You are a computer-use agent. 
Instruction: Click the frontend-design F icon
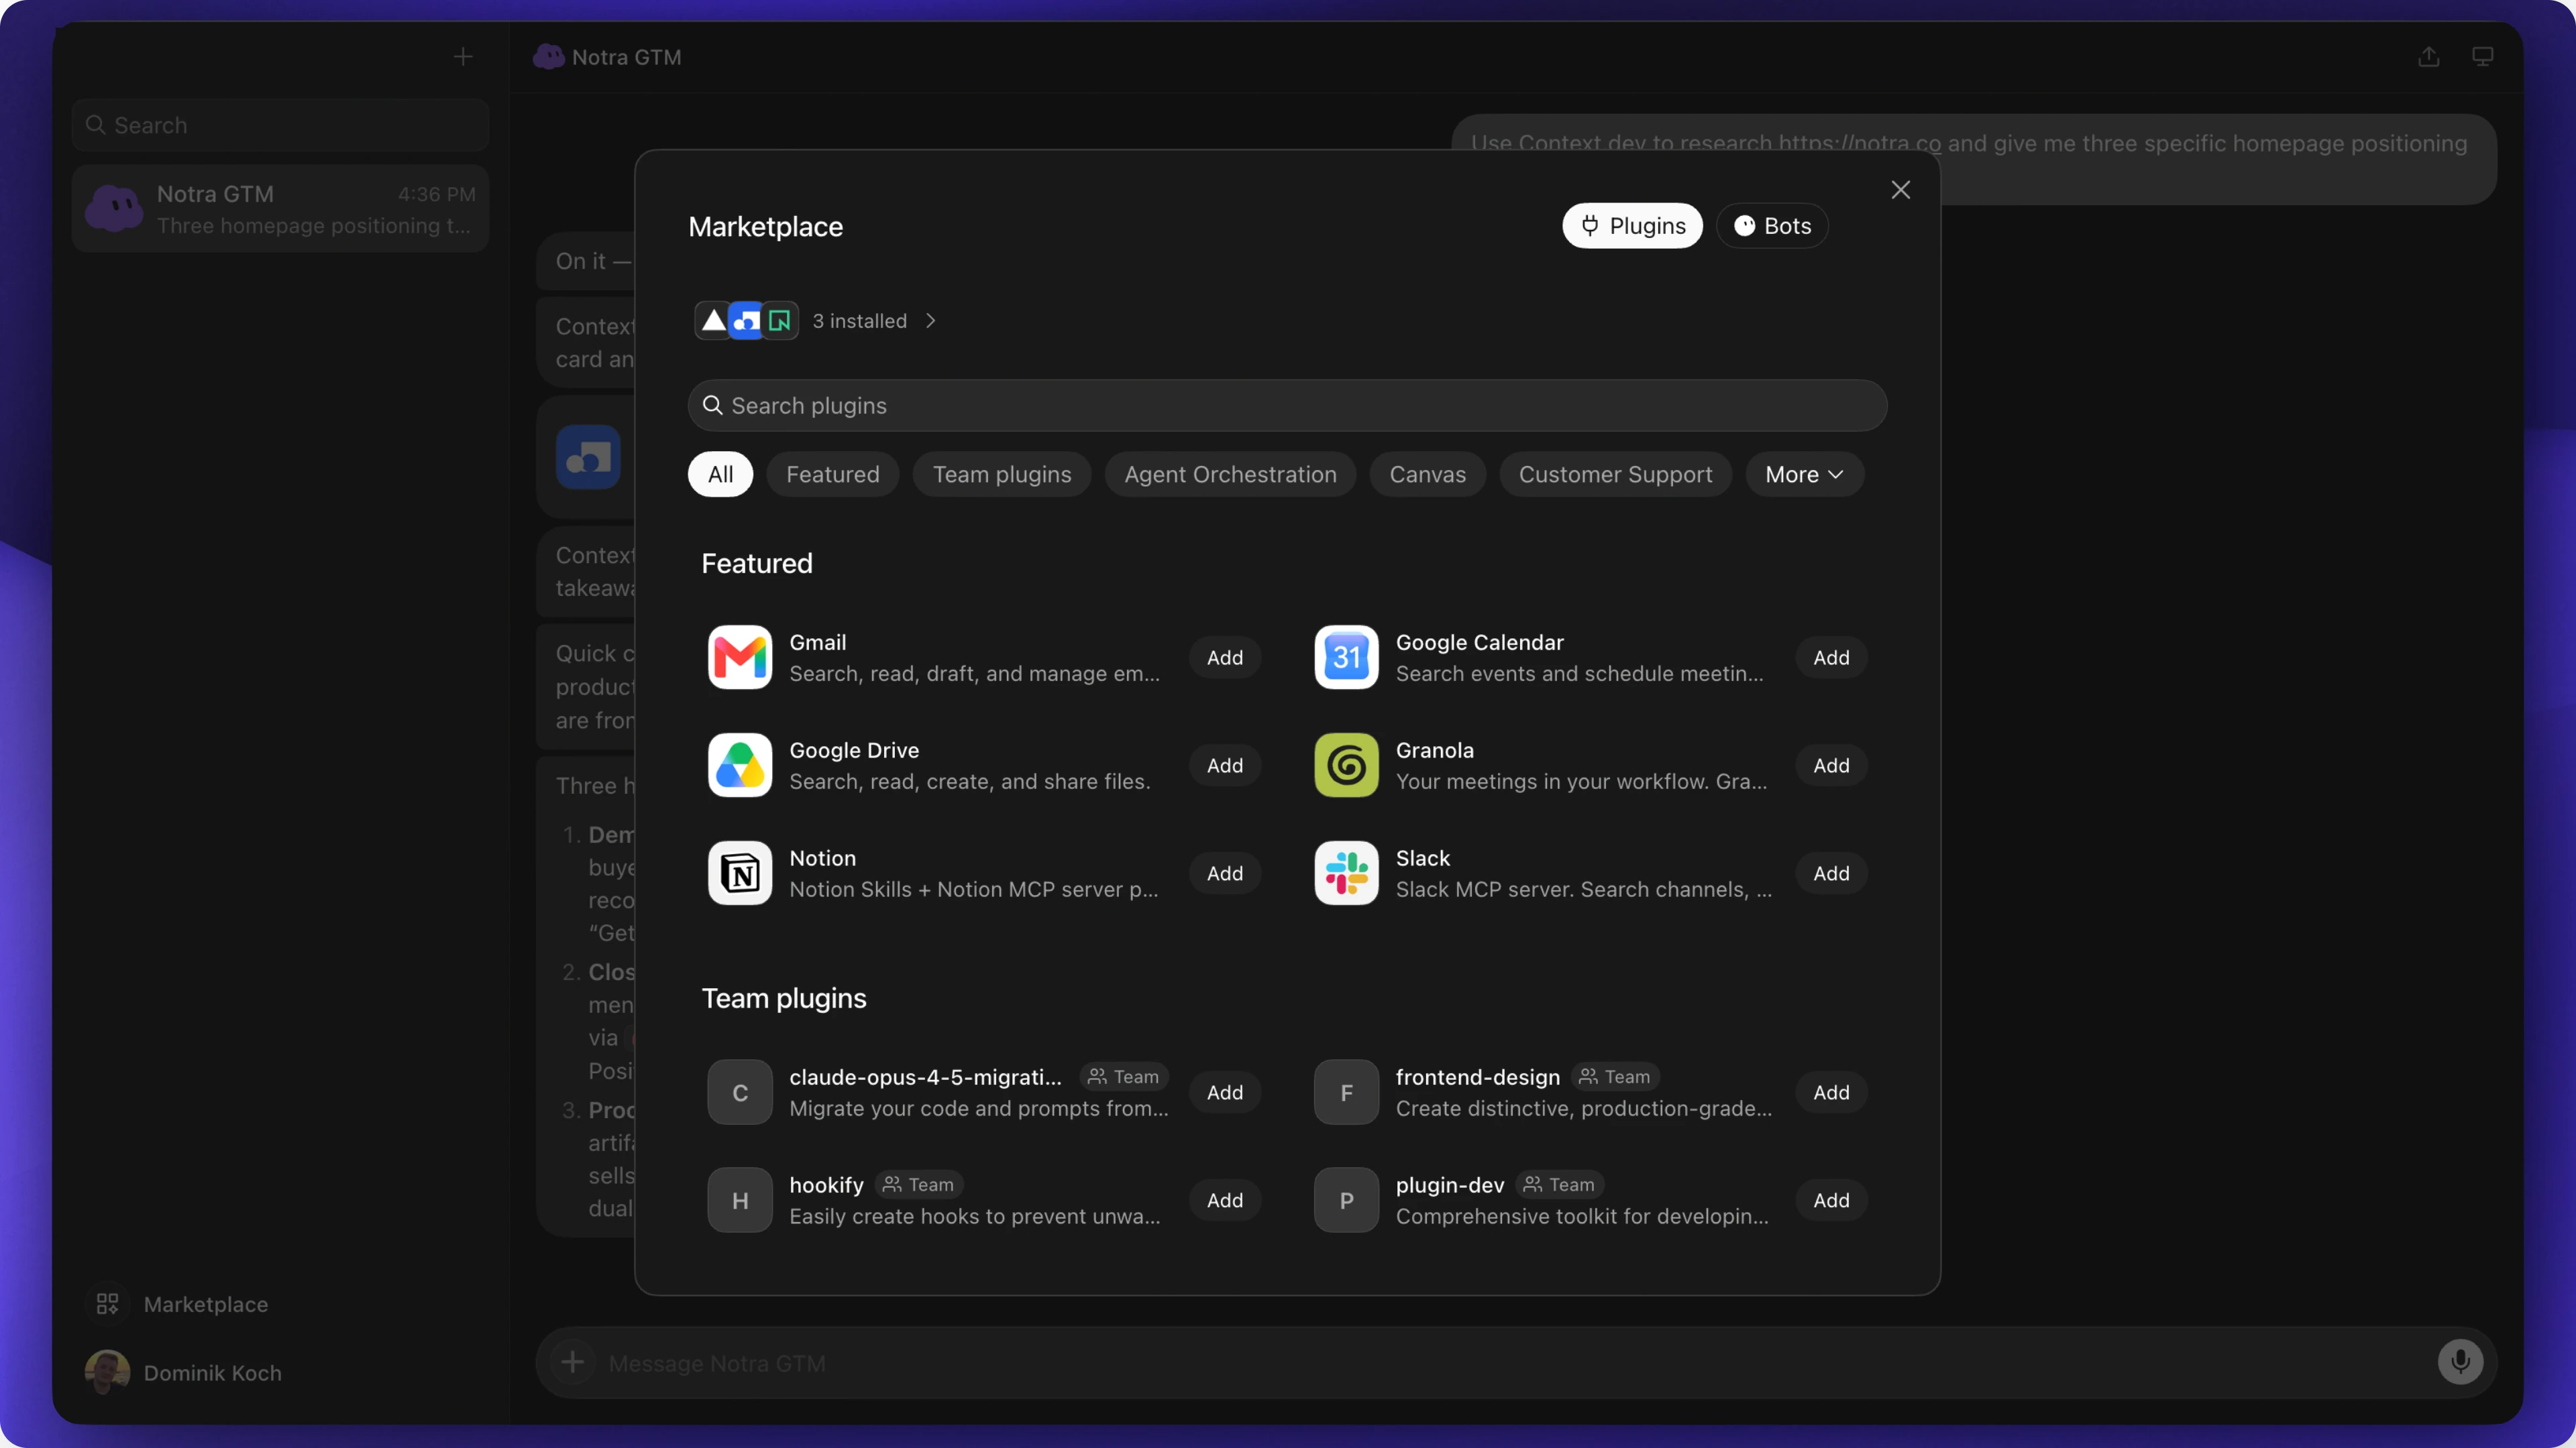click(1346, 1092)
